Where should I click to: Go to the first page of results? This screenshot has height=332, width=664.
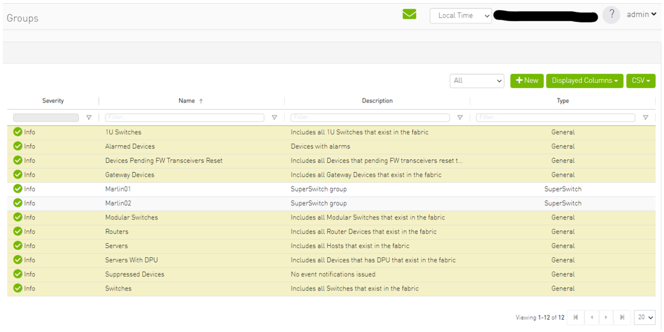[x=575, y=317]
